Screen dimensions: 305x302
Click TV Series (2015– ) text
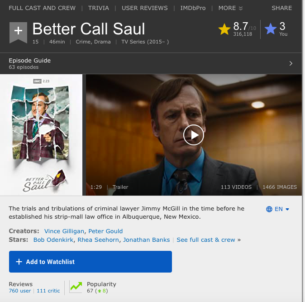[x=145, y=42]
